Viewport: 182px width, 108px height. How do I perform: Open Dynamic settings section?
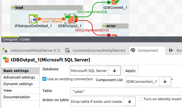click(x=21, y=84)
